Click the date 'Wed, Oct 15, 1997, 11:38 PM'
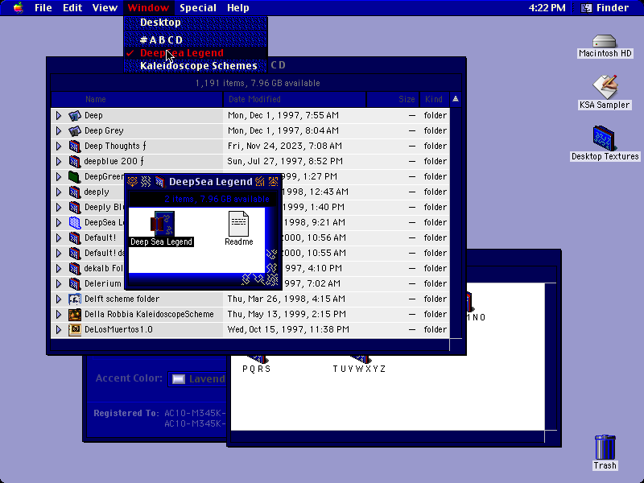The width and height of the screenshot is (644, 483). [288, 329]
